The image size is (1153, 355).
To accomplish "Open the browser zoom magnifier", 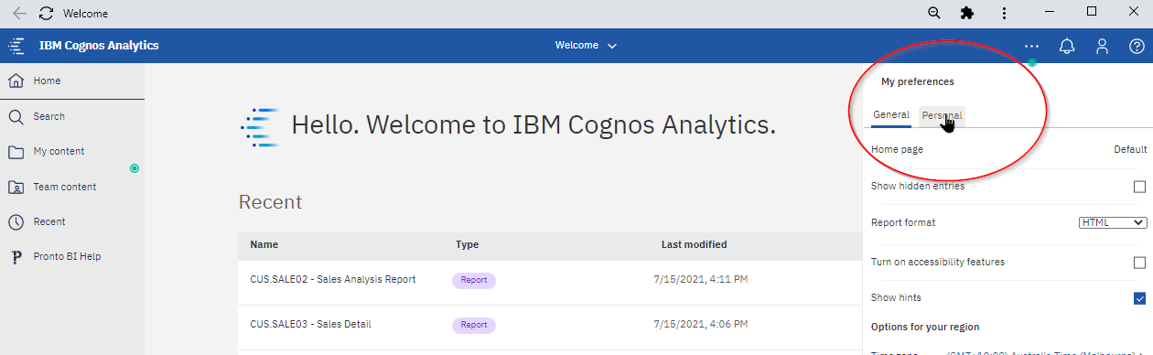I will (x=934, y=13).
